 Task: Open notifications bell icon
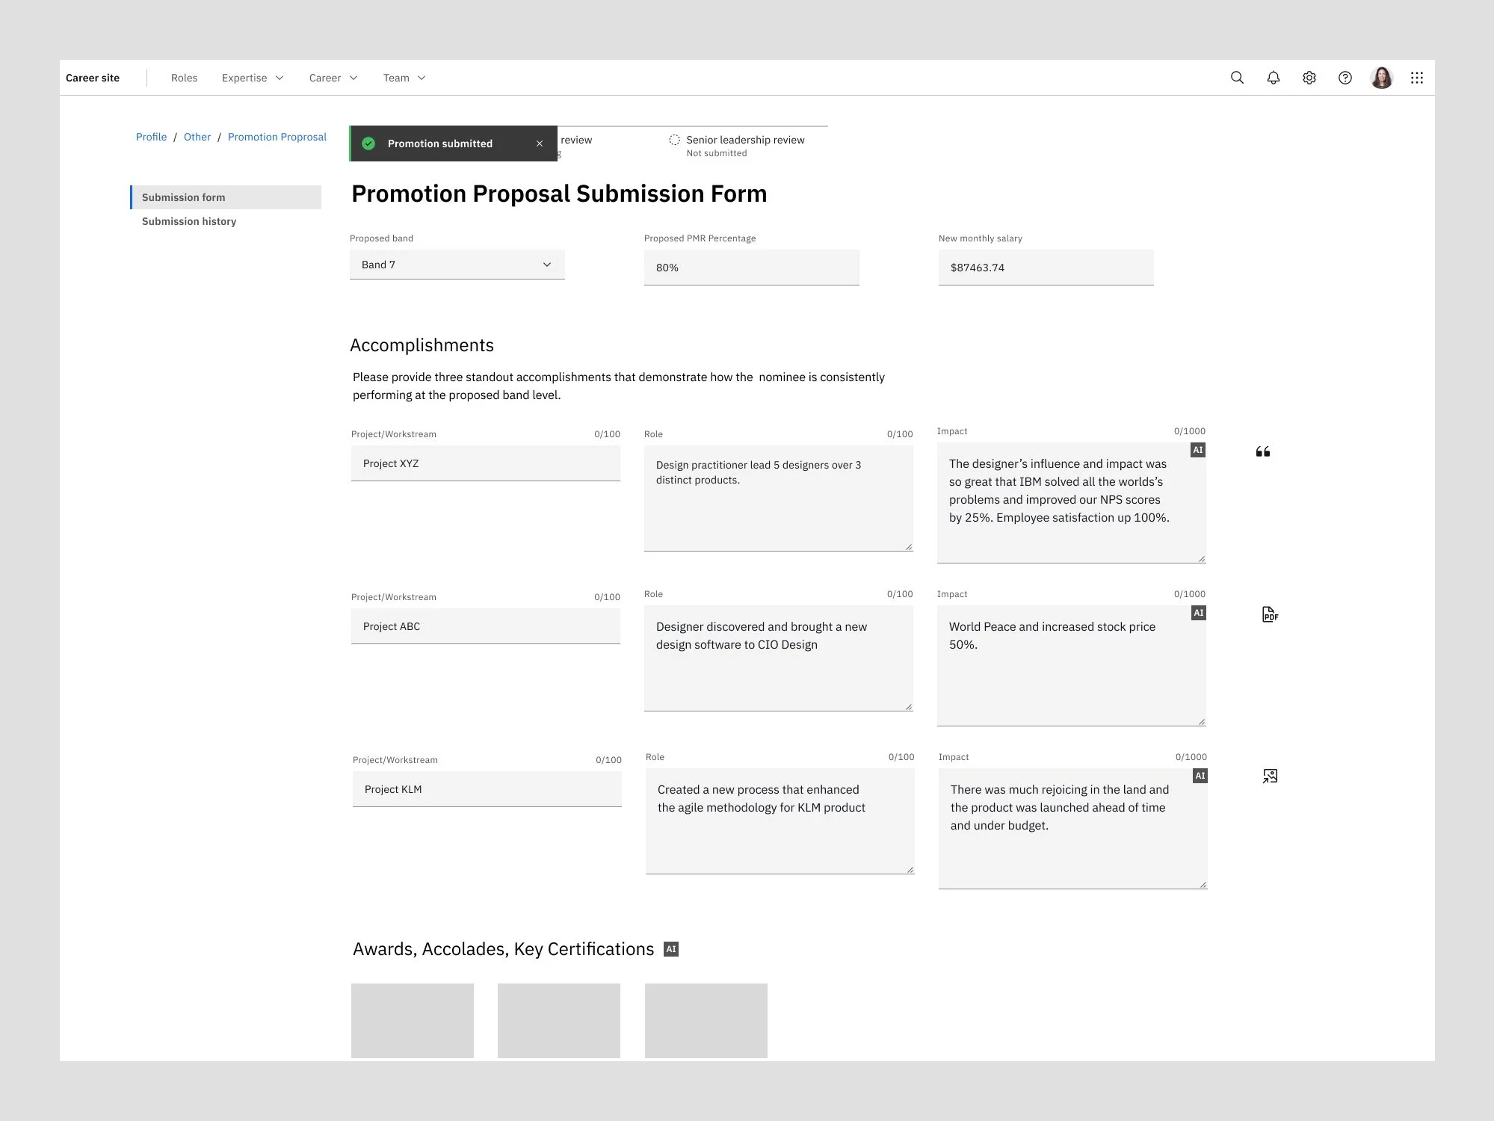[x=1273, y=78]
